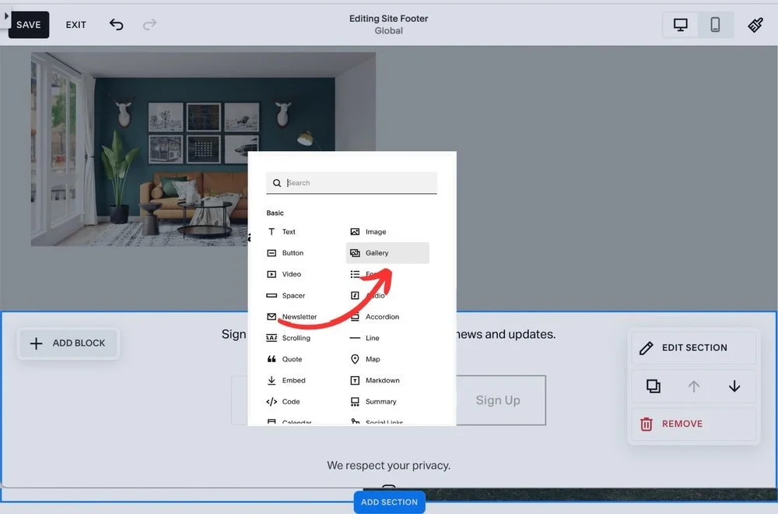Image resolution: width=778 pixels, height=514 pixels.
Task: Click the Summary block icon
Action: pos(355,402)
